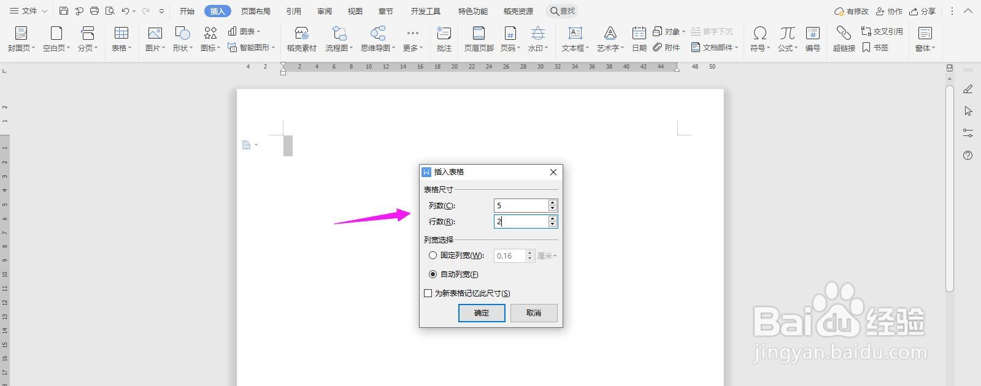Viewport: 981px width, 386px height.
Task: Switch to the 页面布局 tab
Action: click(255, 11)
